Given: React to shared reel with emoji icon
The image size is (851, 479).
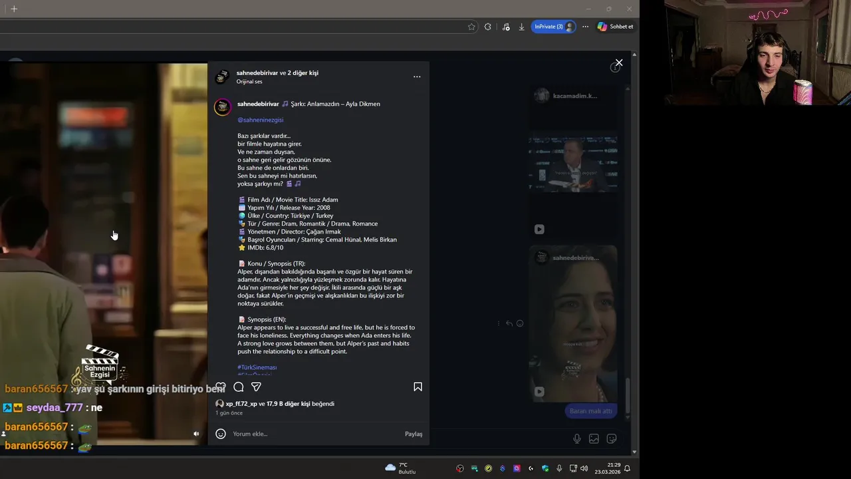Looking at the screenshot, I should [x=520, y=323].
